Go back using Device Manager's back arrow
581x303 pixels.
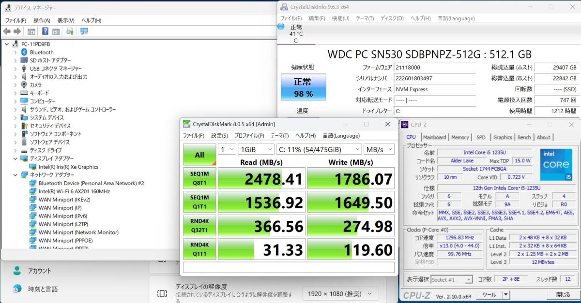[7, 31]
